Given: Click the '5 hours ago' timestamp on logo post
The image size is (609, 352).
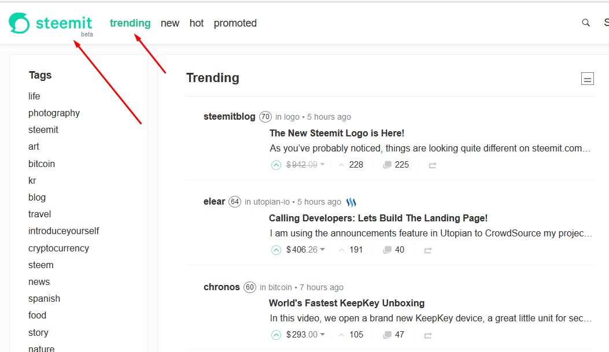Looking at the screenshot, I should 329,117.
